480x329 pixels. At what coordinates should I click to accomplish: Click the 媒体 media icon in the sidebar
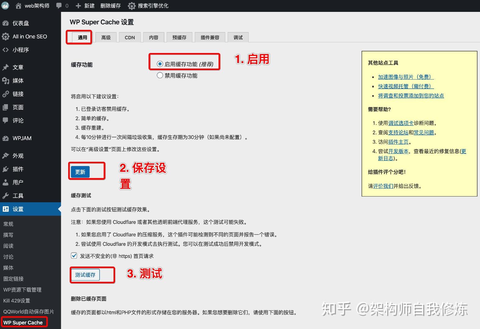point(5,81)
